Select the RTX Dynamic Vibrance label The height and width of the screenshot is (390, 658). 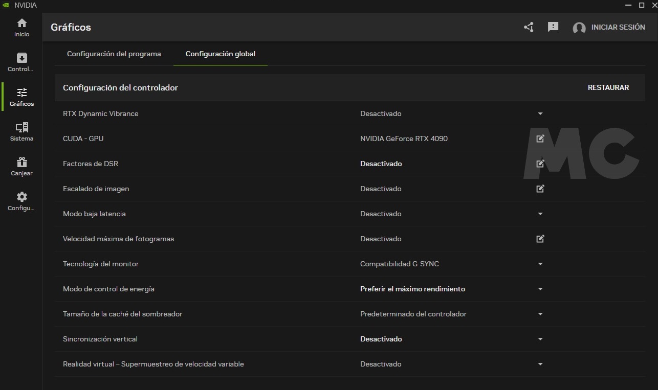click(x=101, y=113)
